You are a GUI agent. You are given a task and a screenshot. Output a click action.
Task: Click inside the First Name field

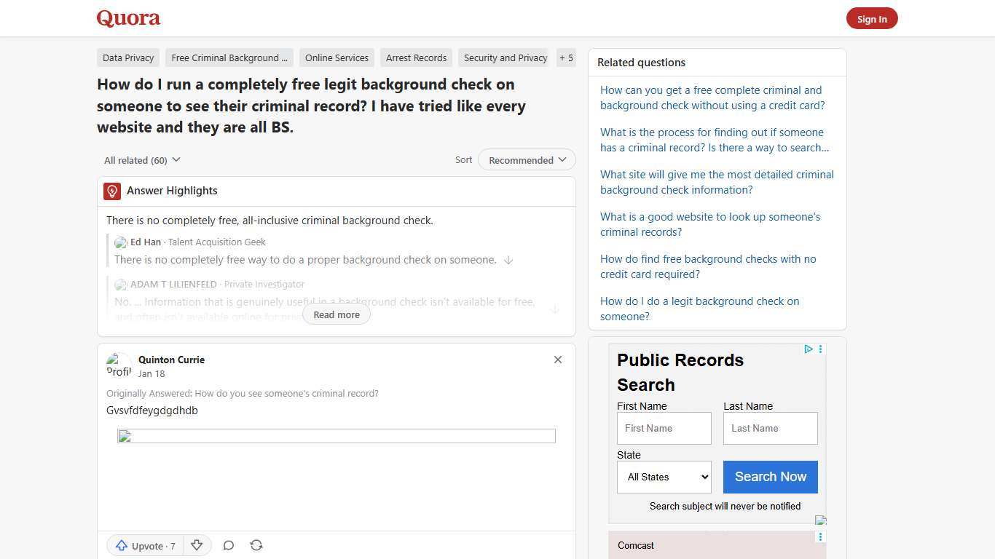click(664, 428)
